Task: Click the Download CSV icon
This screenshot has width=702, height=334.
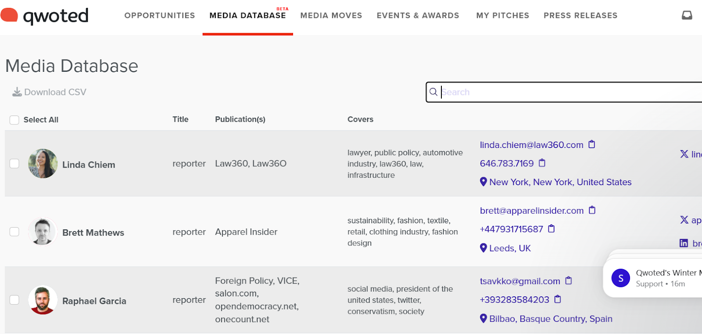Action: (x=17, y=92)
